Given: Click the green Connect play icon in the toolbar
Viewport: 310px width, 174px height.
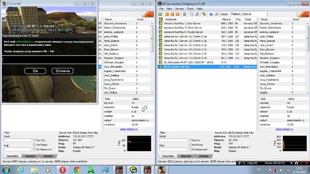Looking at the screenshot, I should (160, 14).
